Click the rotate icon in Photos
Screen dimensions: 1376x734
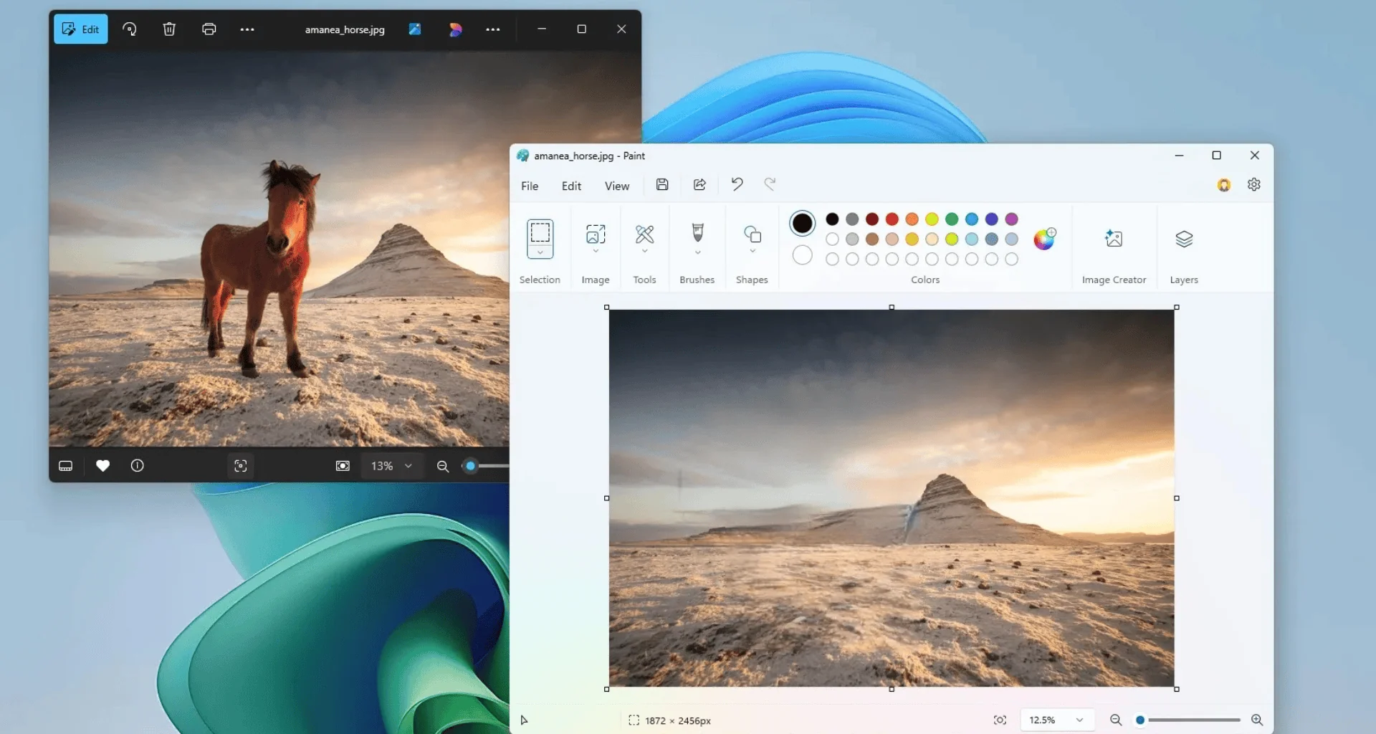tap(130, 29)
